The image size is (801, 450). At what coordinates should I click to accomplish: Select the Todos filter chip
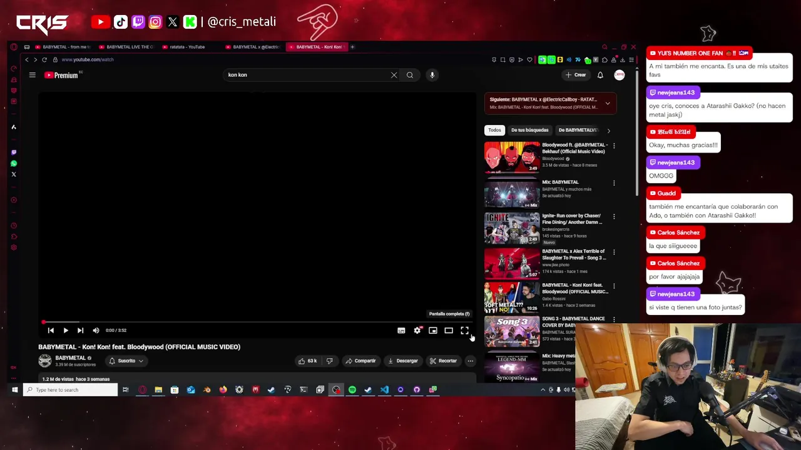494,130
